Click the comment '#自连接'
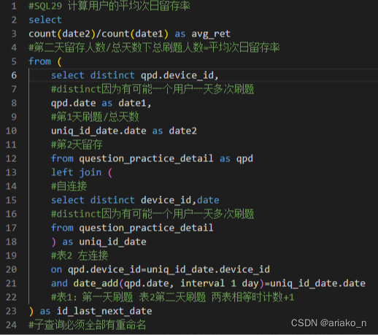 click(69, 186)
